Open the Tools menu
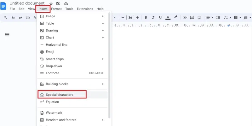This screenshot has width=252, height=126. [x=69, y=9]
